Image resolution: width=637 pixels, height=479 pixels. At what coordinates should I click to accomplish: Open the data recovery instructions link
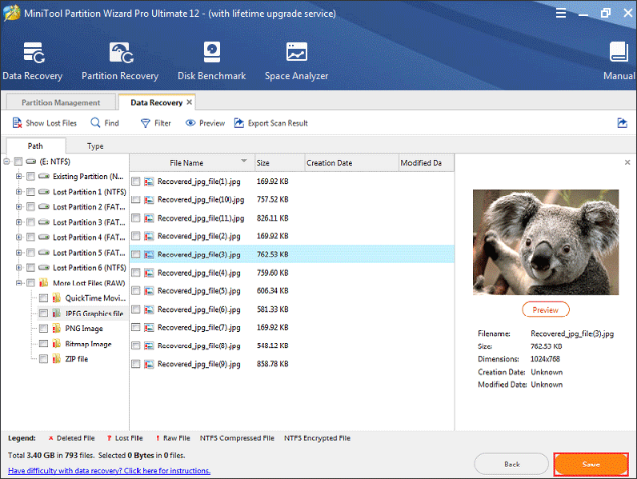(x=110, y=470)
